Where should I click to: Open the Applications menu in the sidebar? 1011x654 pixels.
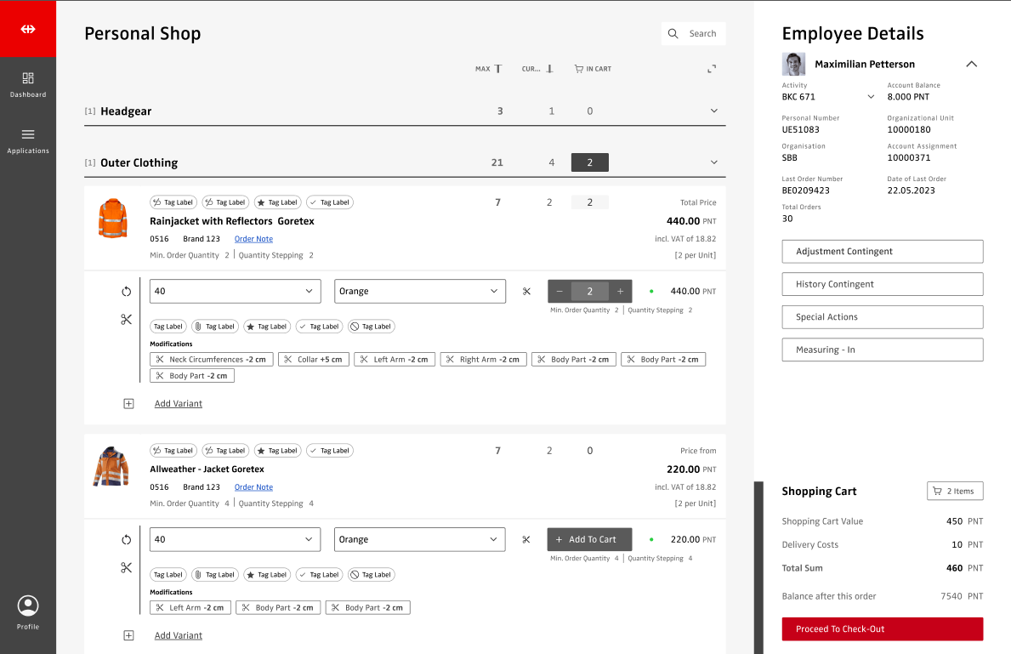click(x=28, y=140)
